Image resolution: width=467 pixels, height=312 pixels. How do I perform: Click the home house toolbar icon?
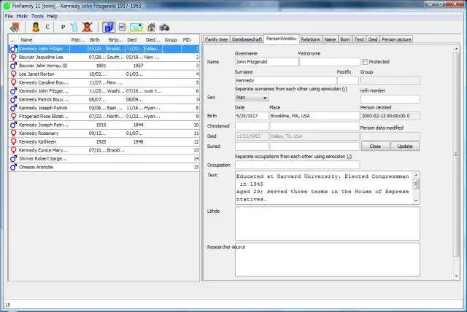[151, 27]
